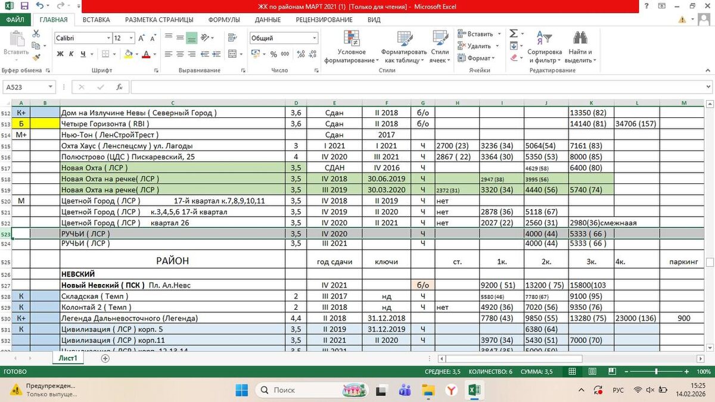Image resolution: width=715 pixels, height=402 pixels.
Task: Click the Name Box showing A523
Action: pos(29,87)
